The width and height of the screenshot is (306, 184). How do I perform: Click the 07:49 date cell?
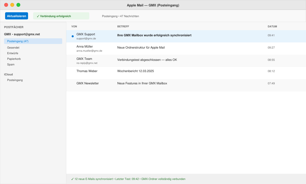coord(271,83)
